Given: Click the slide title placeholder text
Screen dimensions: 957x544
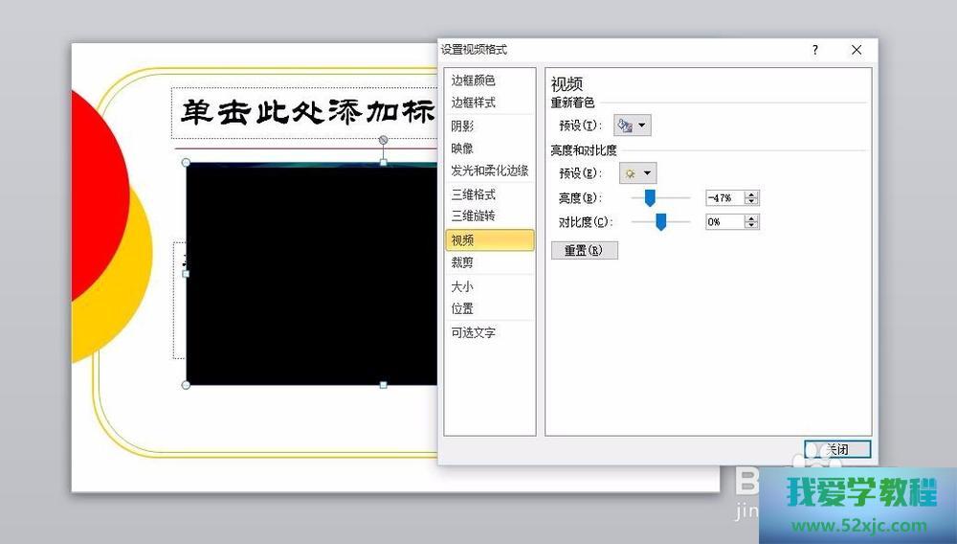Looking at the screenshot, I should (x=306, y=113).
